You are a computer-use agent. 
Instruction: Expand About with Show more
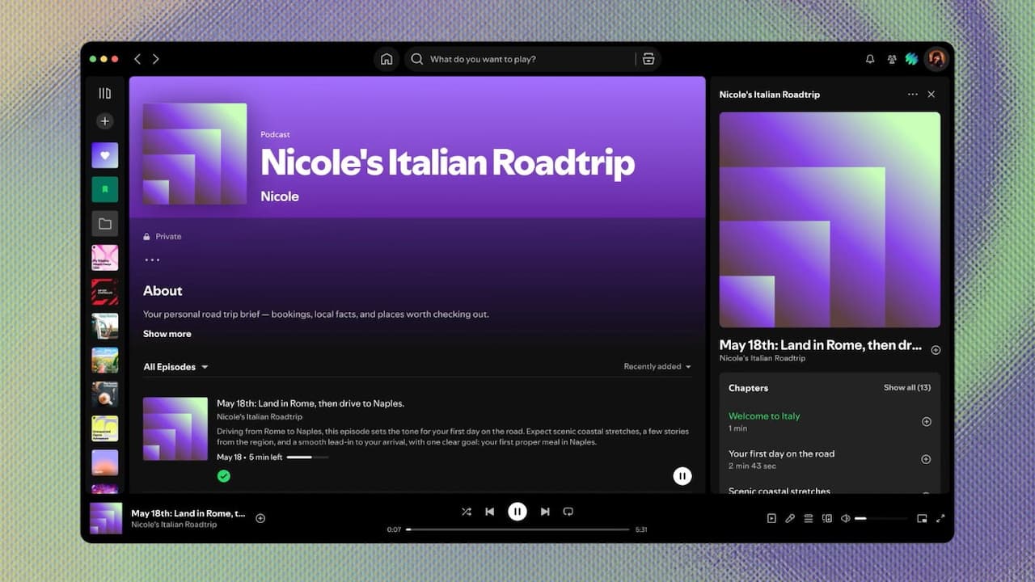click(x=167, y=334)
